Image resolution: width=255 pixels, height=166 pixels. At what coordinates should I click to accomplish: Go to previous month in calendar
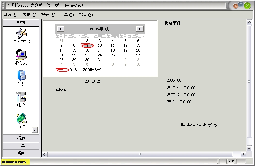tap(60, 29)
